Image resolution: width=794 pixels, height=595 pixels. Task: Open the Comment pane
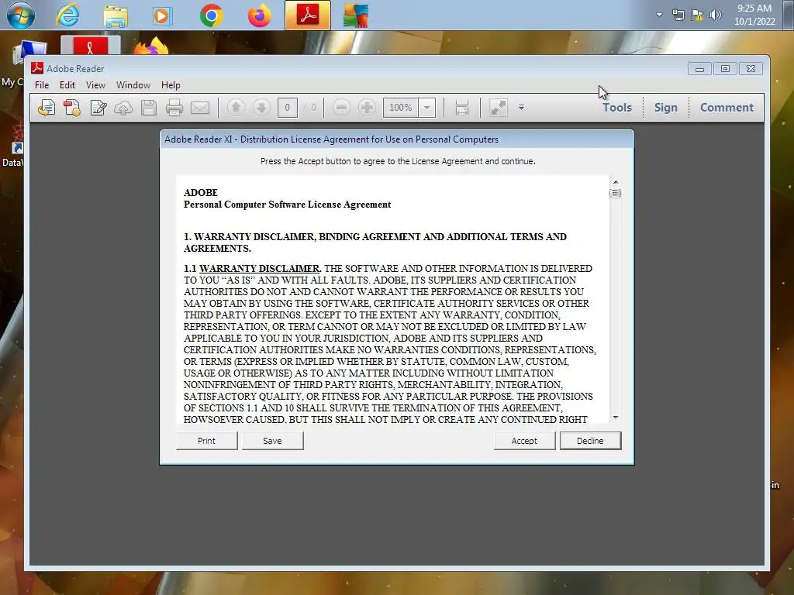click(x=727, y=107)
